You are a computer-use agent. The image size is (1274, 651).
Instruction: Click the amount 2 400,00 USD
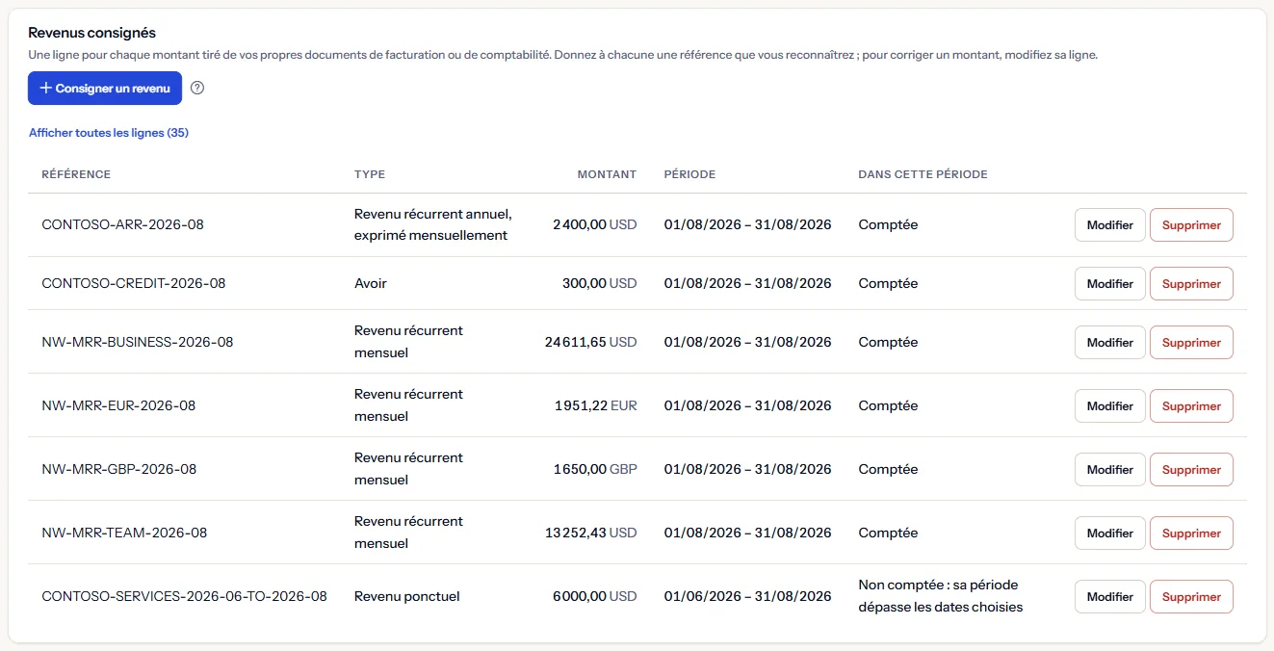(594, 224)
